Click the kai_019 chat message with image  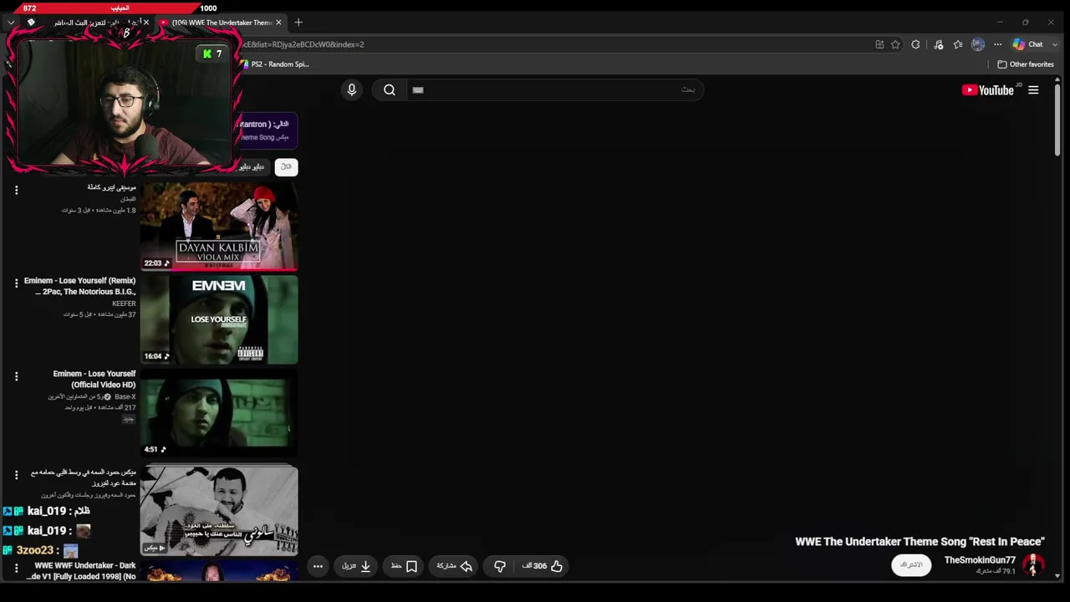click(46, 530)
